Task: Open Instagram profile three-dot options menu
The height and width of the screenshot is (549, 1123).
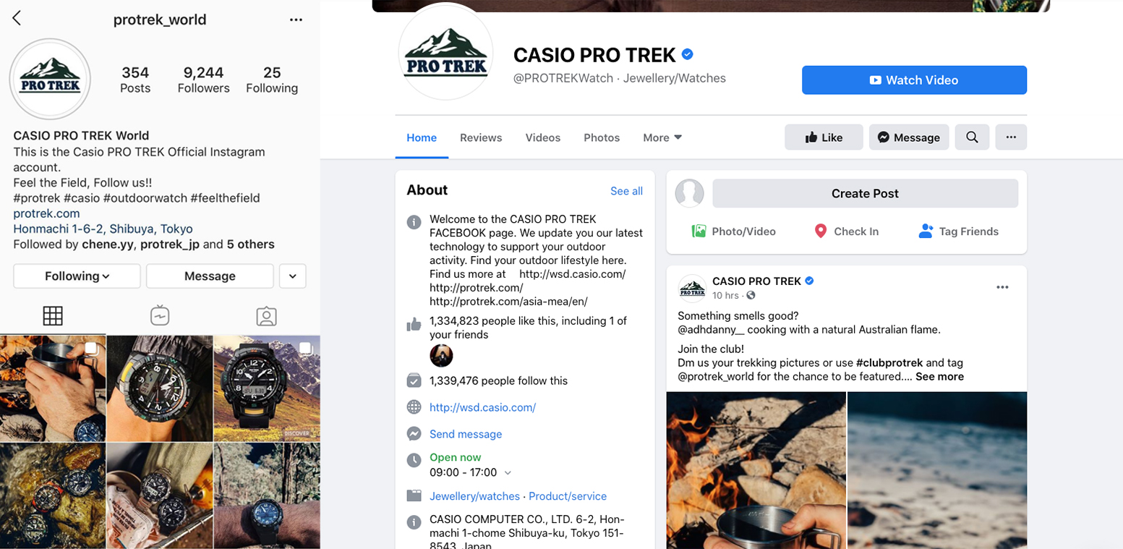Action: click(x=296, y=20)
